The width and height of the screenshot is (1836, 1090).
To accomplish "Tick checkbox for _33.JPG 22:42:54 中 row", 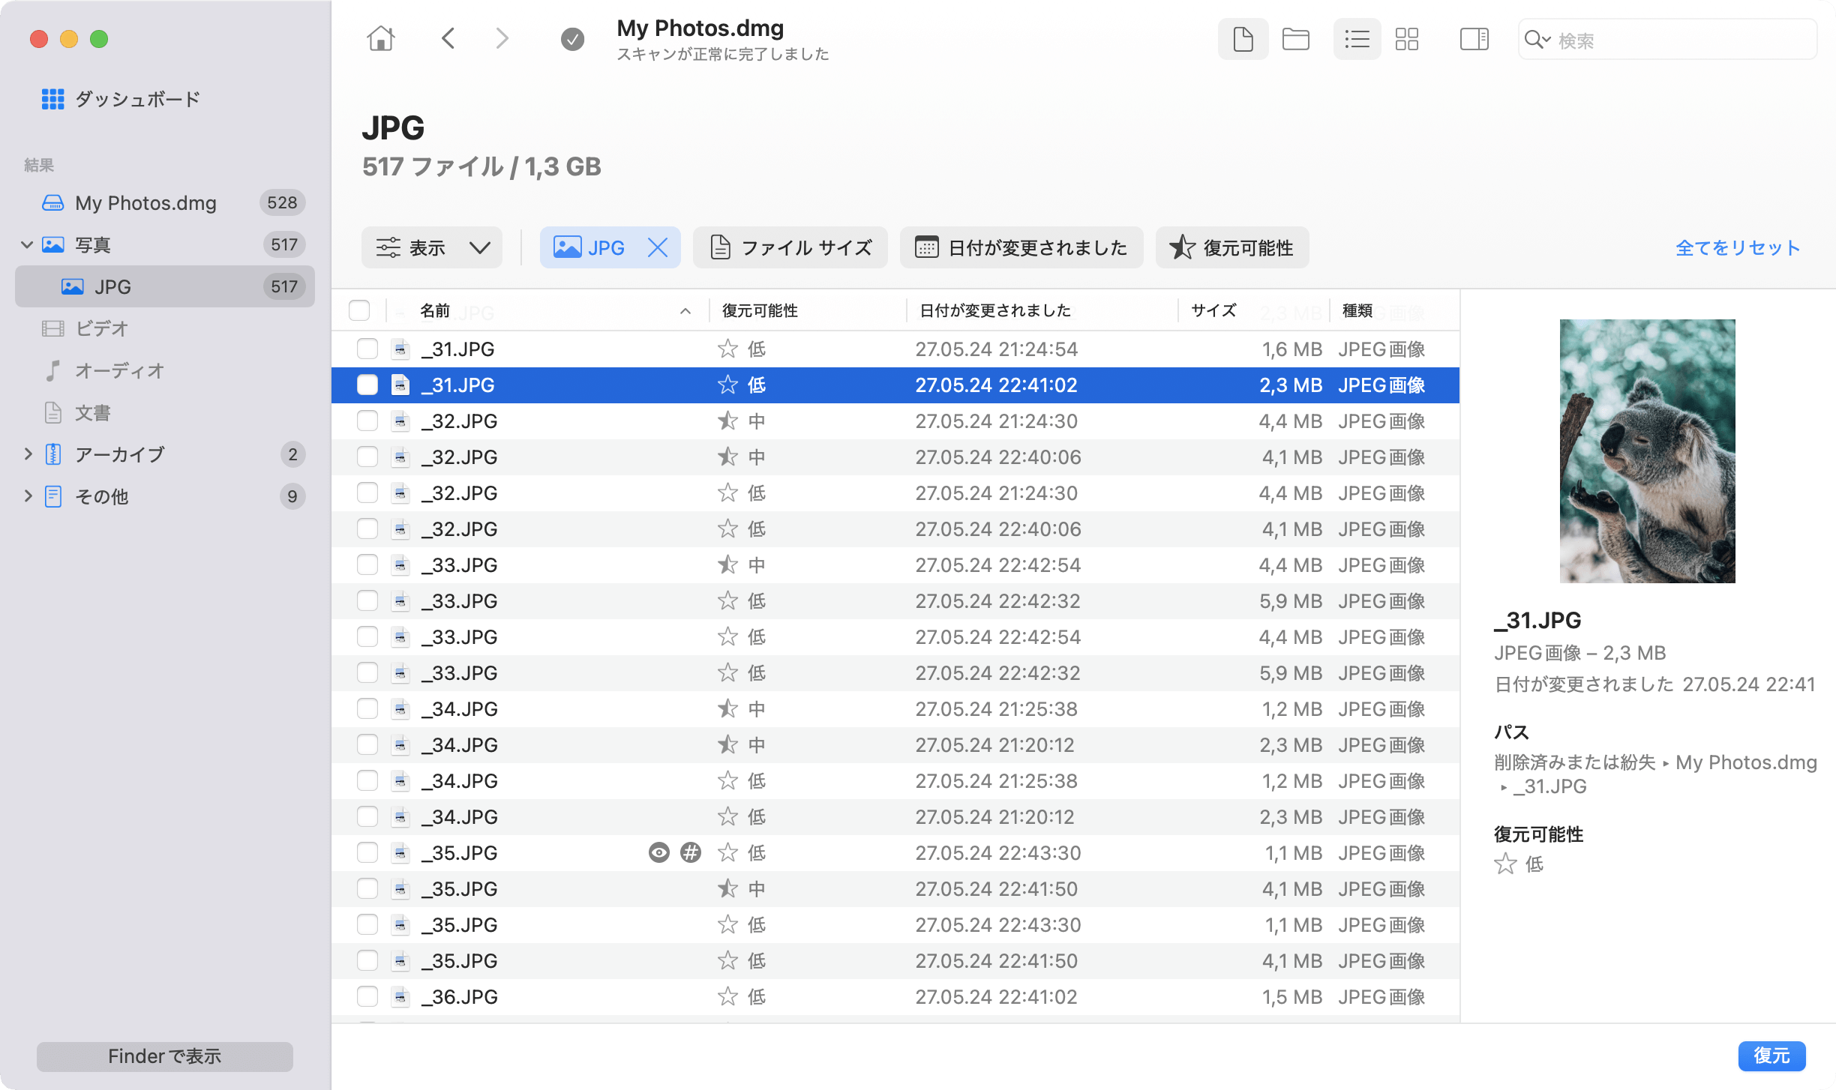I will 367,564.
